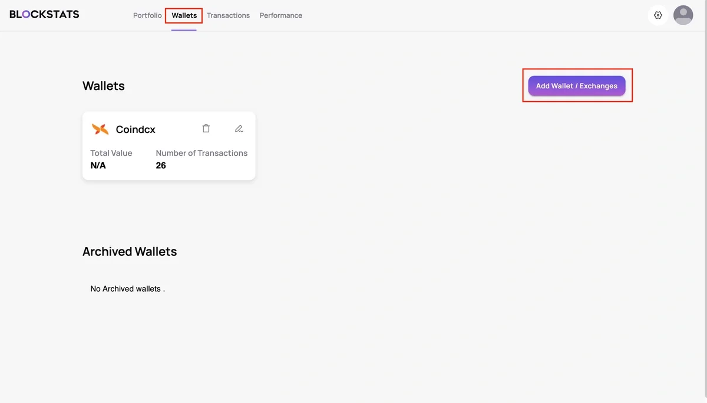Screen dimensions: 707x403
Task: Click the BLOCKSTATS logo
Action: [44, 14]
